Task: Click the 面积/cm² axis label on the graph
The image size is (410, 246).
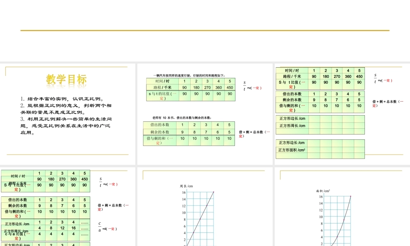Action: [x=323, y=191]
